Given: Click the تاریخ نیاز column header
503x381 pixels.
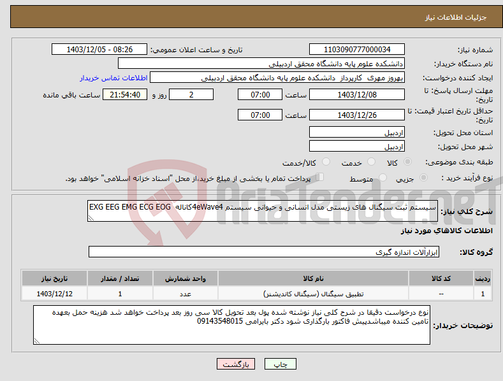Looking at the screenshot, I should coord(54,278).
